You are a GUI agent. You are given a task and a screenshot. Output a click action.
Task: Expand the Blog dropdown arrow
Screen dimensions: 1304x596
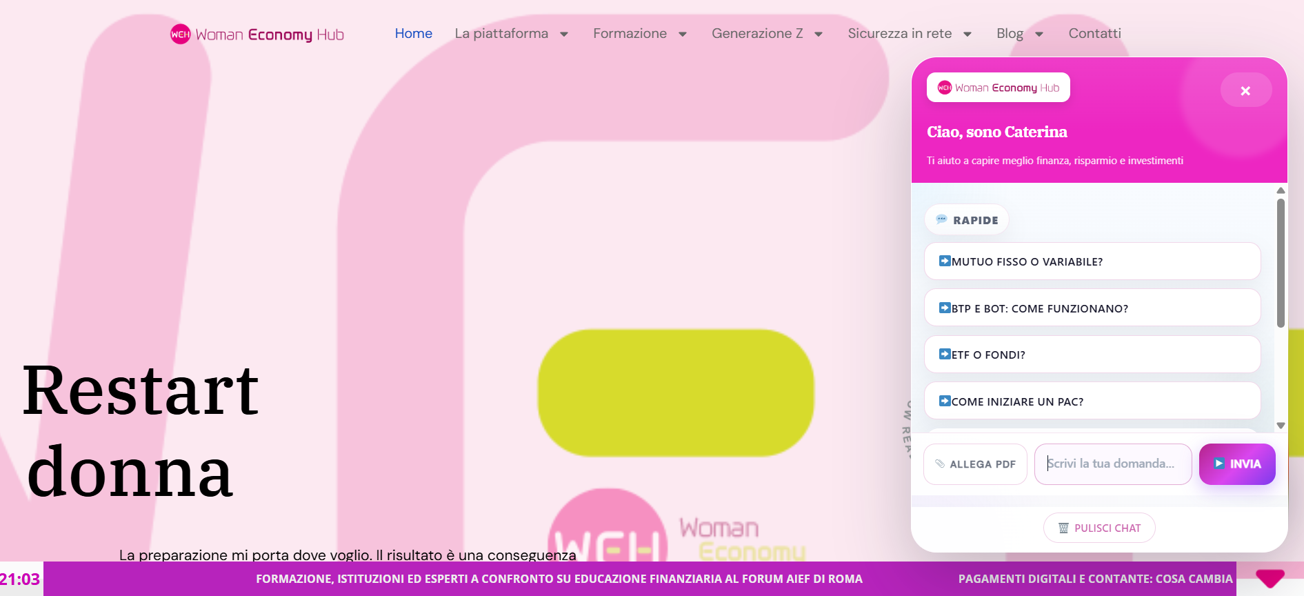[x=1039, y=34]
